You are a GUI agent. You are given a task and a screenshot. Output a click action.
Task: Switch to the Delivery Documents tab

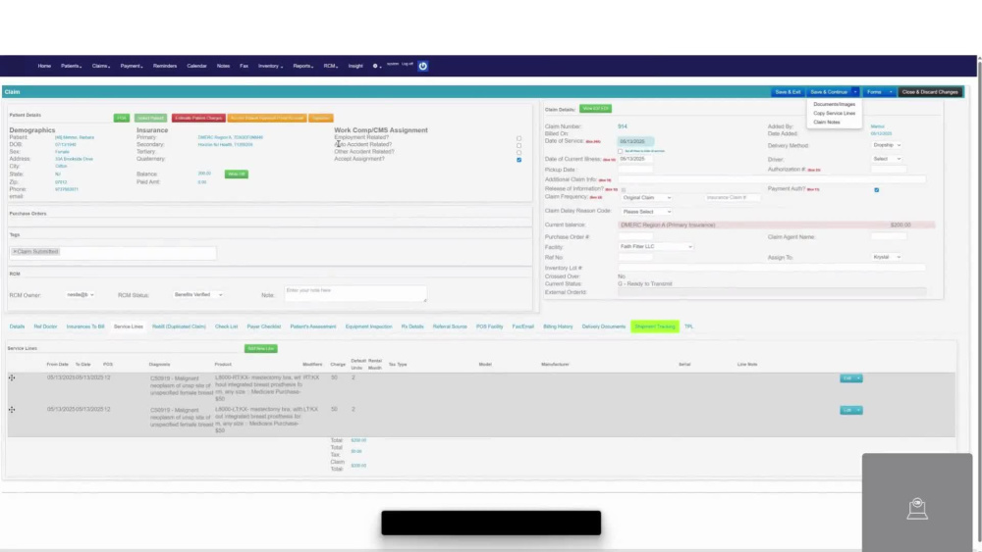(603, 326)
